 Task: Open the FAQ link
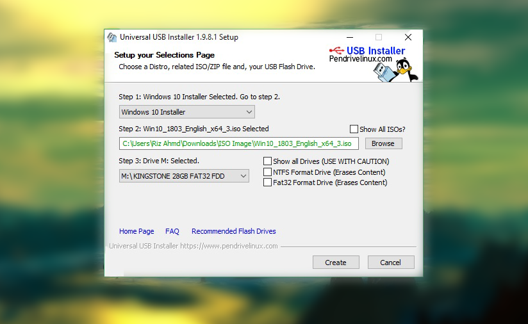(172, 231)
